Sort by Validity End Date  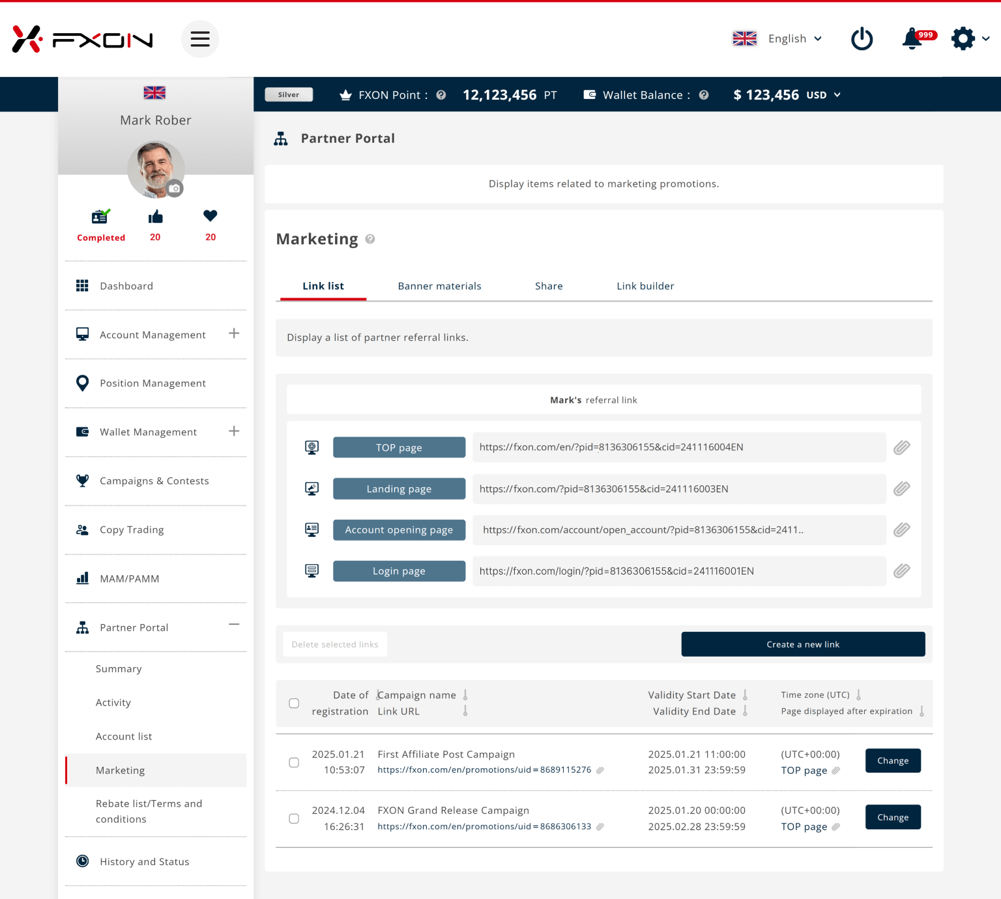[x=745, y=711]
